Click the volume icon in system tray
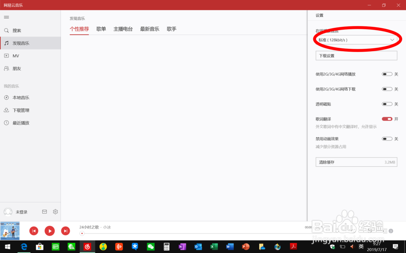This screenshot has width=406, height=253. [x=352, y=247]
